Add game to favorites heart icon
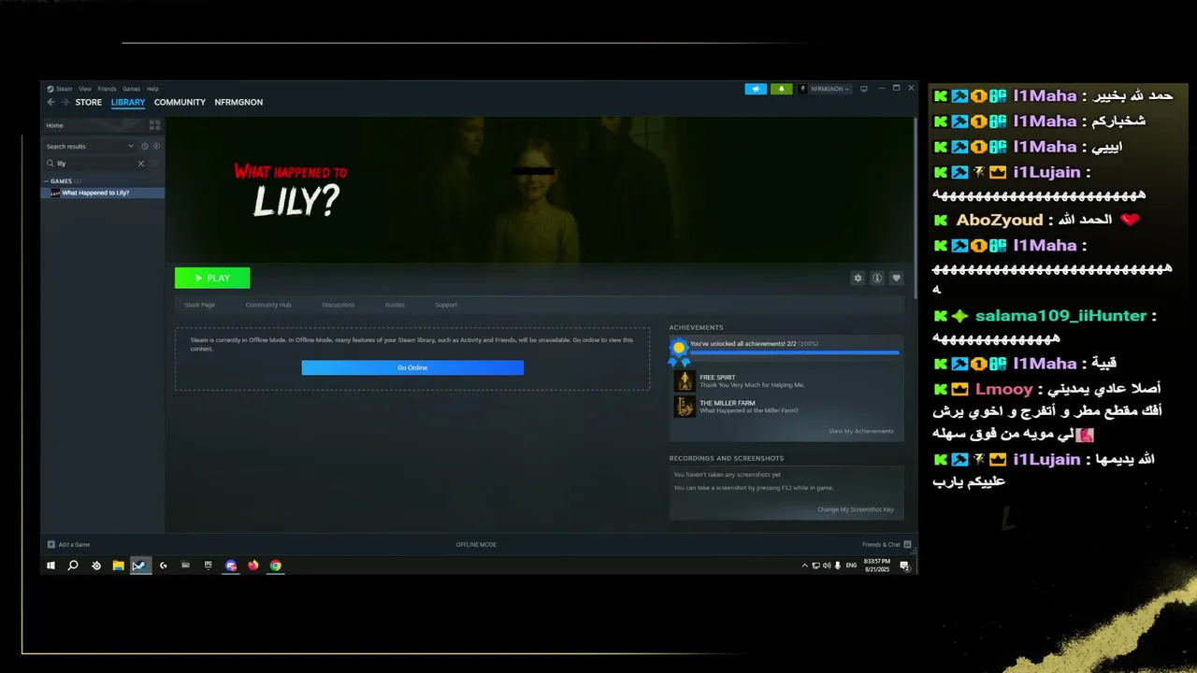The image size is (1197, 673). pos(896,278)
